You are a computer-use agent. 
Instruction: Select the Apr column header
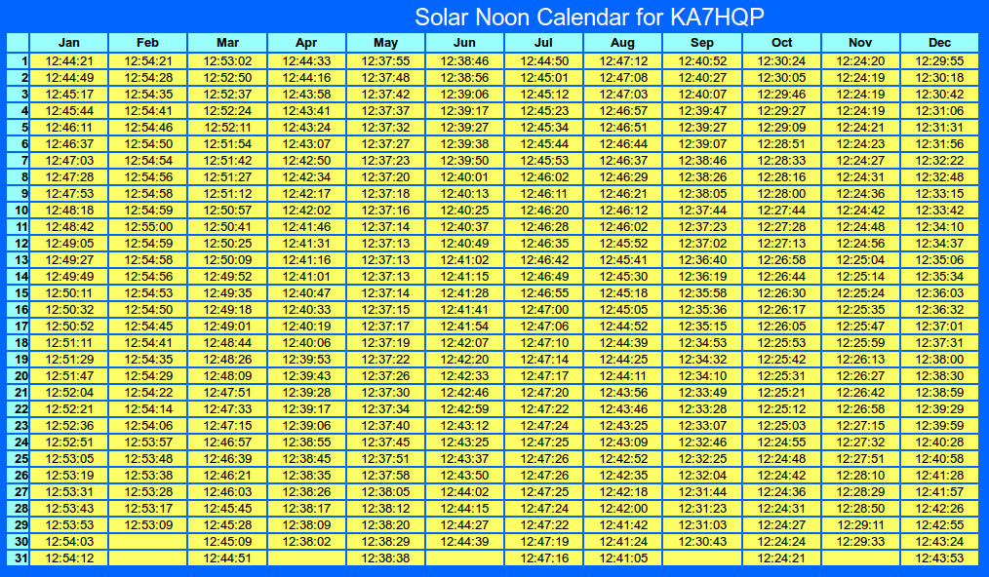pyautogui.click(x=306, y=43)
